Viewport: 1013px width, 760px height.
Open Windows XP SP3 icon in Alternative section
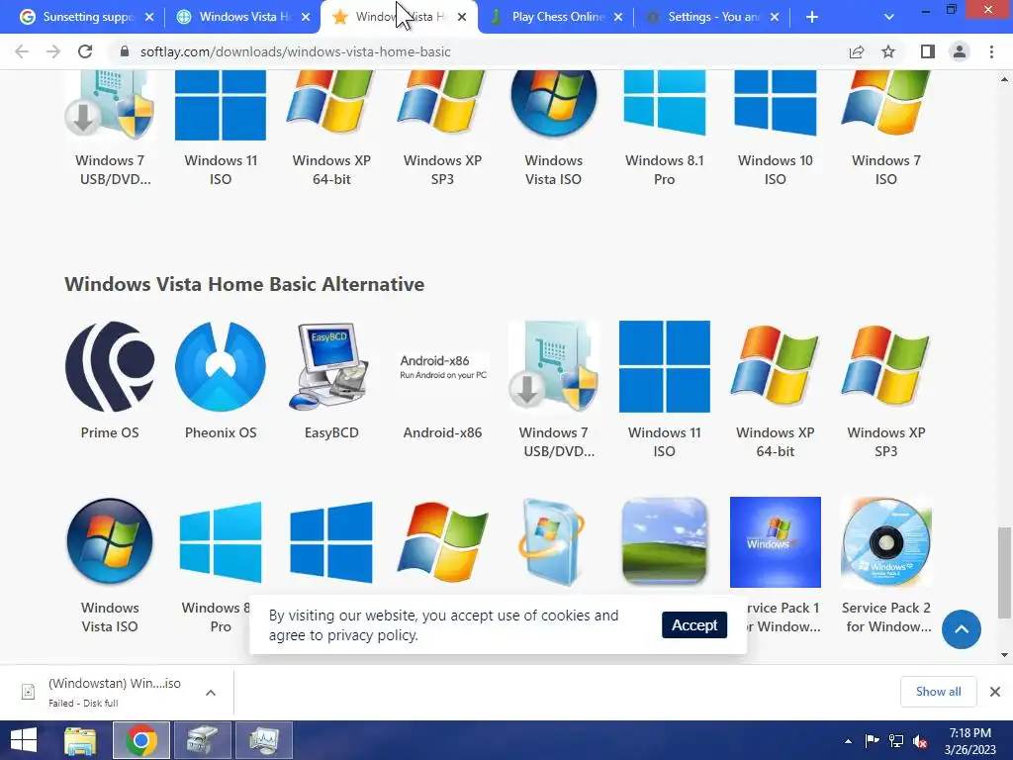[886, 366]
